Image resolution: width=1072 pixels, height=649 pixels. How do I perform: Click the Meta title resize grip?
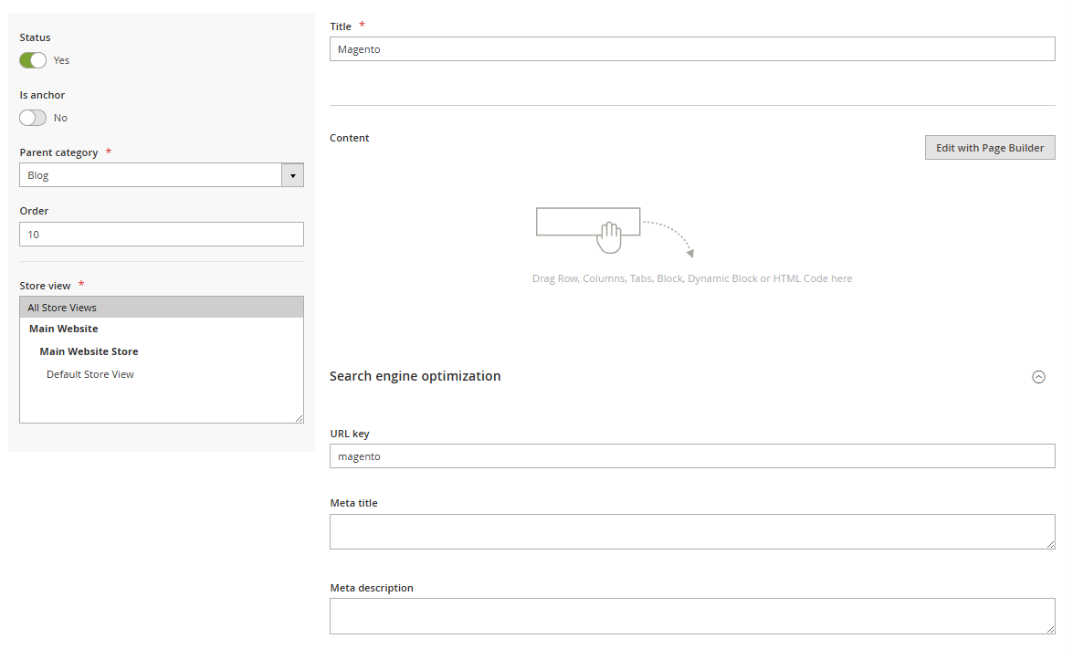tap(1050, 544)
